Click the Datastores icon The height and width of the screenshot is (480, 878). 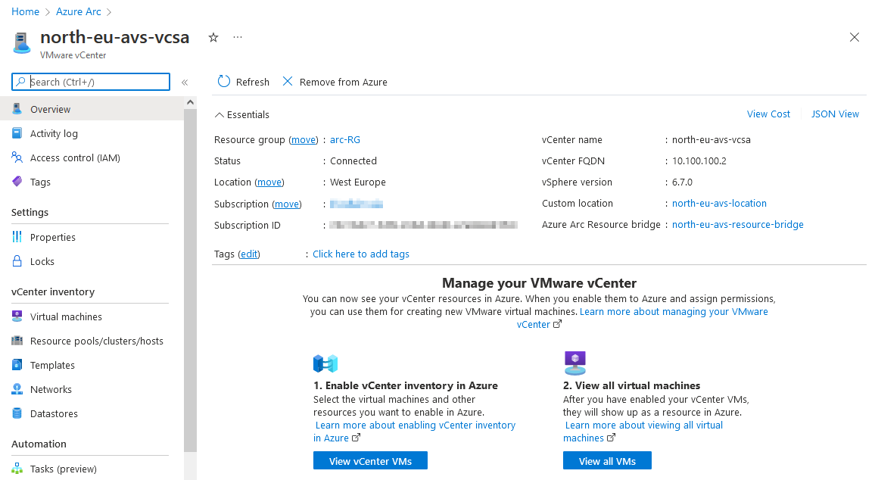coord(17,413)
